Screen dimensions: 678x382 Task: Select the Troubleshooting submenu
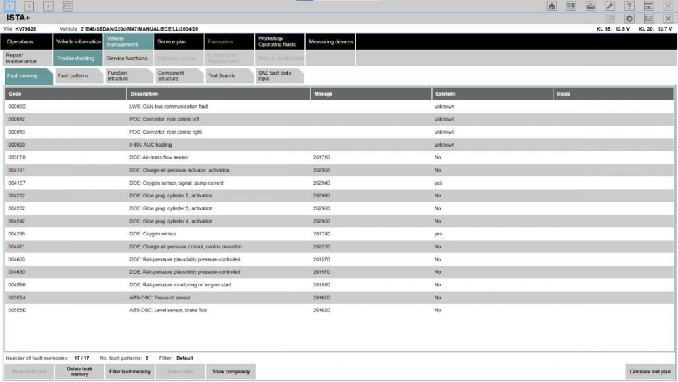(78, 58)
